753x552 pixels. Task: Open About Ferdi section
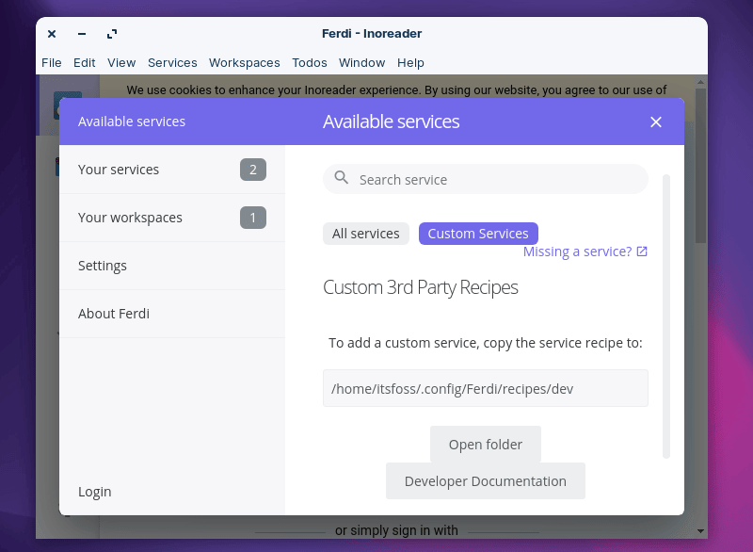click(x=114, y=314)
